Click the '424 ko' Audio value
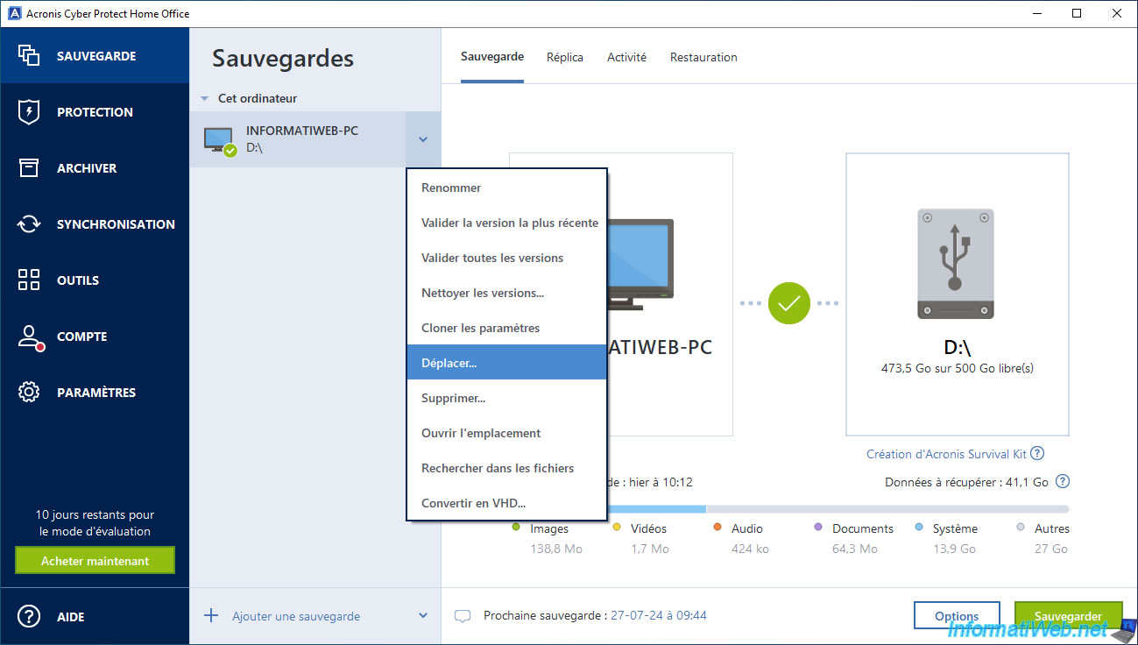The height and width of the screenshot is (645, 1138). pos(750,549)
